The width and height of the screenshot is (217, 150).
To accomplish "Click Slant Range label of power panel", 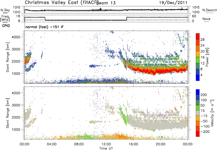I will [8, 57].
